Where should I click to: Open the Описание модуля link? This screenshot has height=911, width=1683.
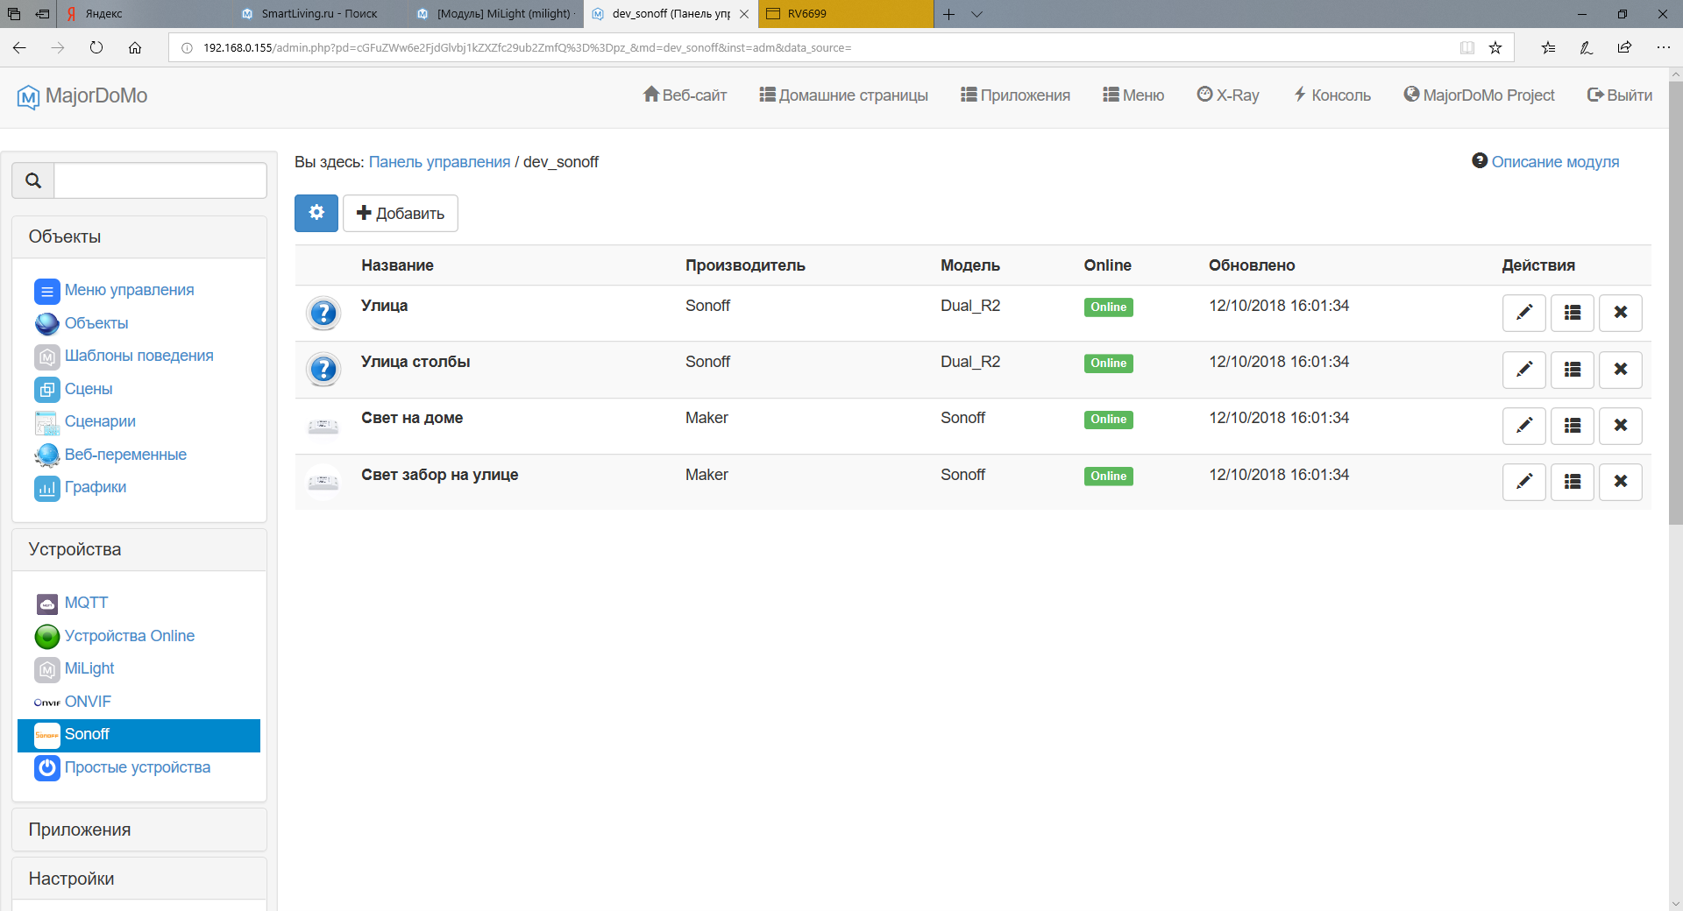click(x=1554, y=162)
